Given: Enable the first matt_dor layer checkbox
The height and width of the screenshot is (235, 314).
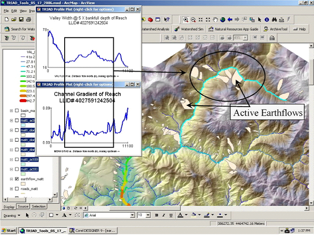Looking at the screenshot, I should click(x=17, y=130).
